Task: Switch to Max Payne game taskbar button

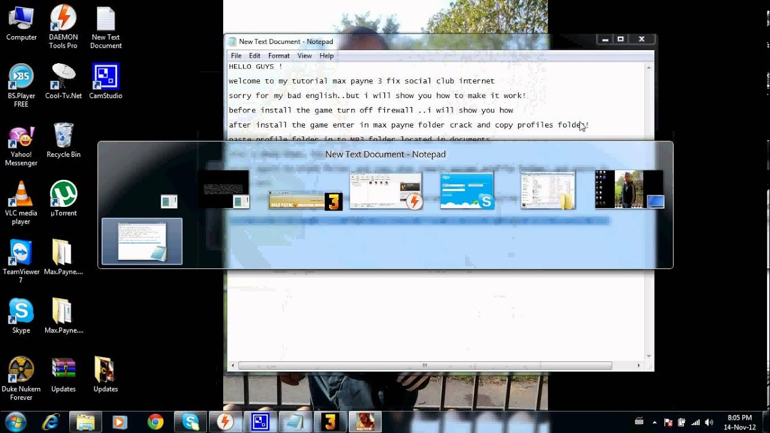Action: tap(365, 422)
